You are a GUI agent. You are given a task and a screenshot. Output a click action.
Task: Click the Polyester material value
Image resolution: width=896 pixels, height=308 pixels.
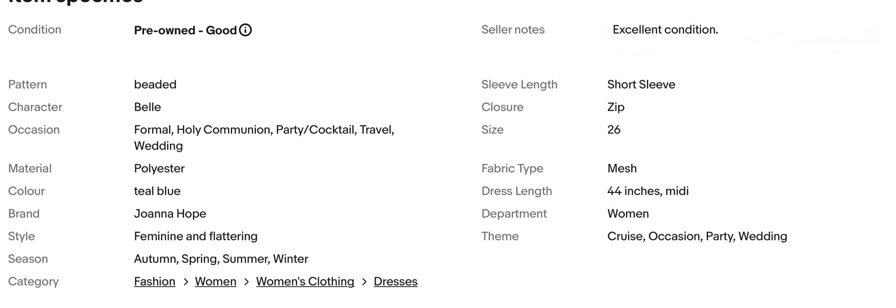tap(159, 169)
